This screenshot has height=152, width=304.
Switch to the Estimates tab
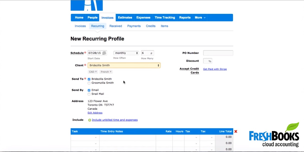(125, 17)
